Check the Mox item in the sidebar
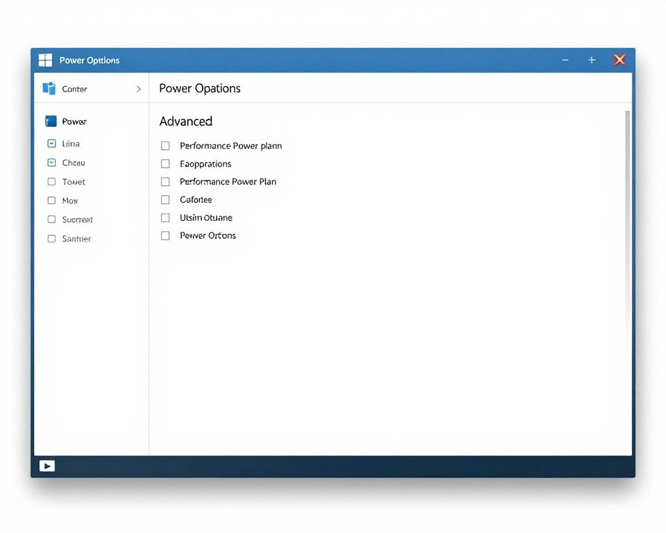Screen dimensions: 666x533 pos(51,200)
